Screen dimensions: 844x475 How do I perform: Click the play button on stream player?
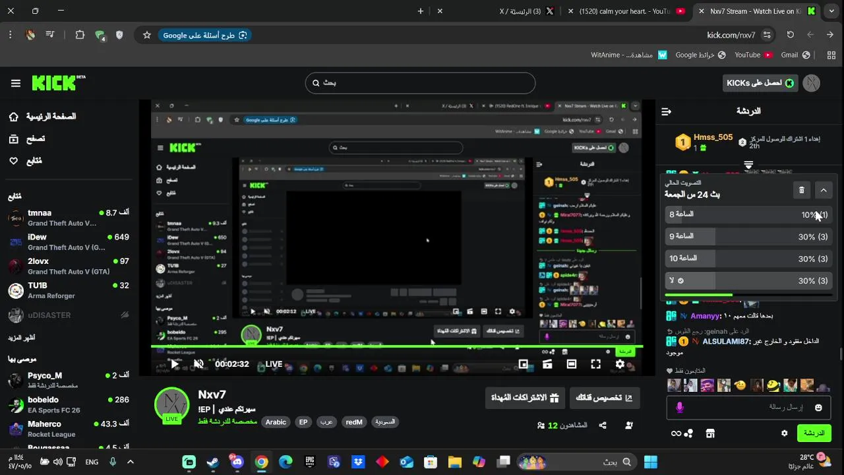pyautogui.click(x=175, y=364)
